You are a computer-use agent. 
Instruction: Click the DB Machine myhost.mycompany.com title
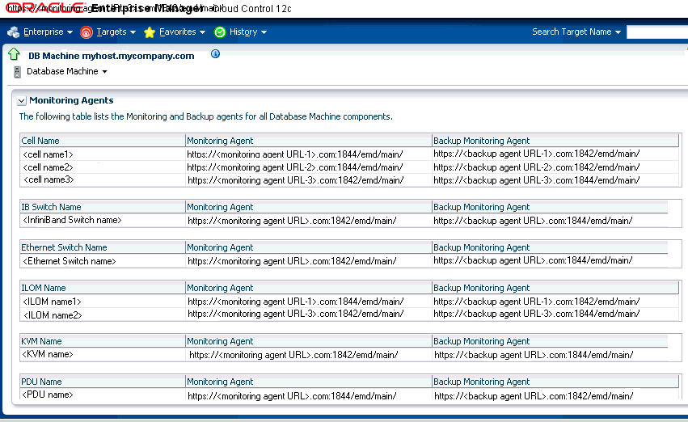coord(112,56)
